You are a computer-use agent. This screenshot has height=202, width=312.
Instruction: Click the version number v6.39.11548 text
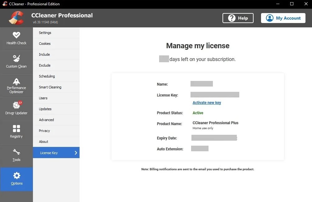(x=45, y=22)
